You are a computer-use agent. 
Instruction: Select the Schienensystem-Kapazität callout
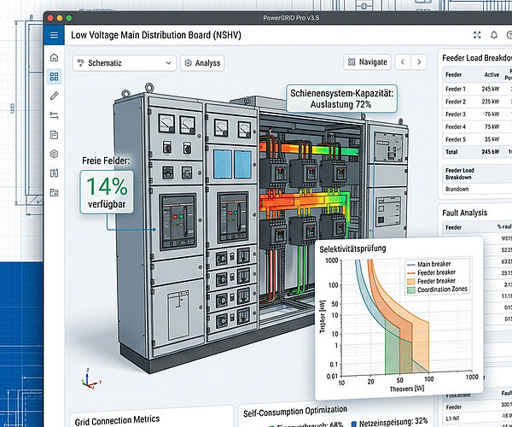pyautogui.click(x=342, y=99)
